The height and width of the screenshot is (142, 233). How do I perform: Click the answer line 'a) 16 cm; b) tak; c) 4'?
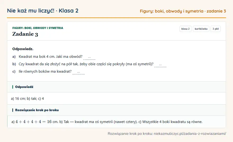pyautogui.click(x=27, y=99)
